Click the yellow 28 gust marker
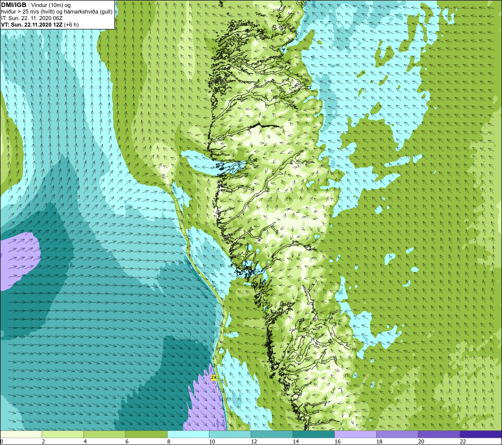Viewport: 502px width, 445px height. point(214,377)
